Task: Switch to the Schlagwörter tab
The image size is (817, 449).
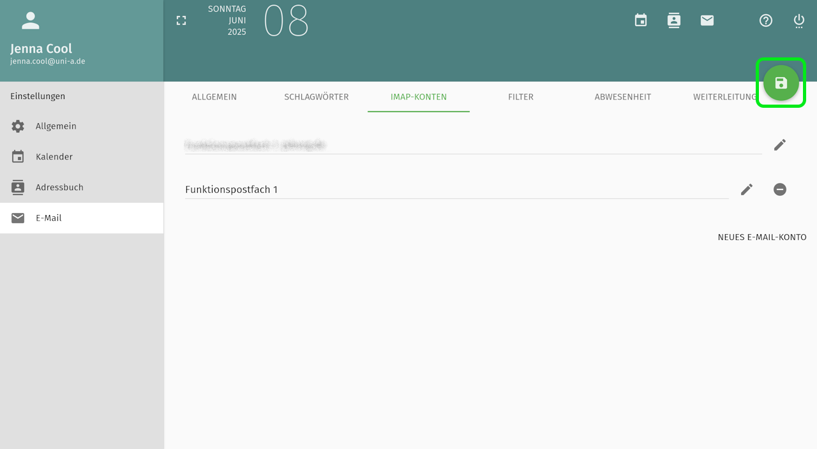Action: (x=317, y=97)
